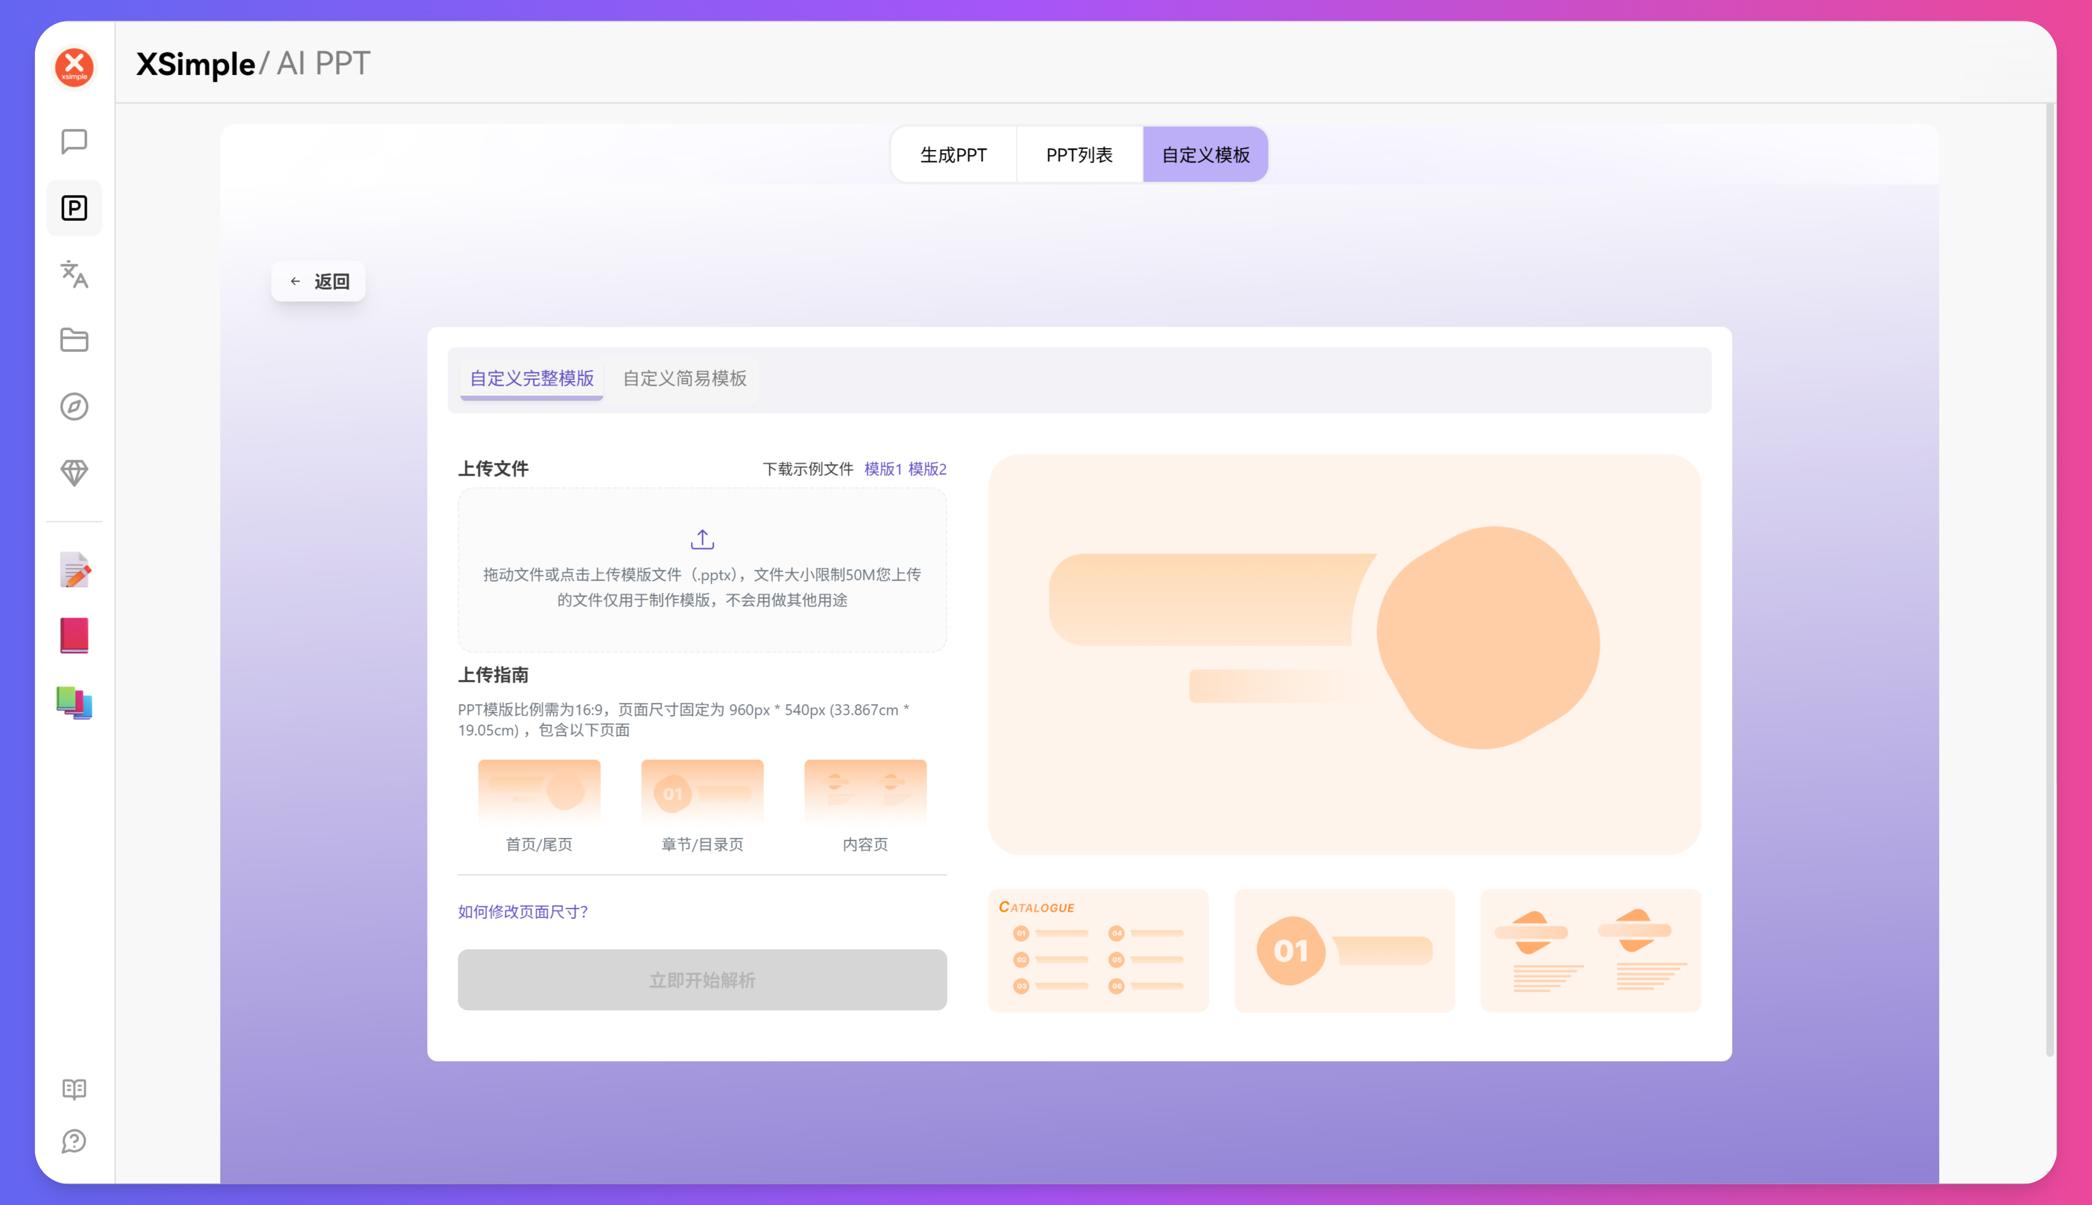This screenshot has height=1205, width=2092.
Task: Select the AI PPT tool in the sidebar
Action: pos(73,208)
